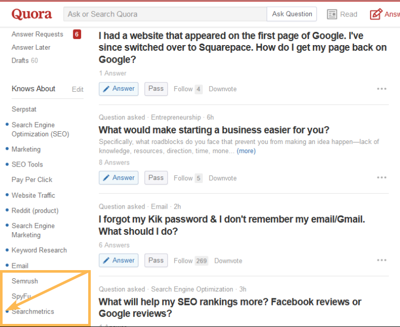Open more options for Squarespace Google question

(x=382, y=89)
